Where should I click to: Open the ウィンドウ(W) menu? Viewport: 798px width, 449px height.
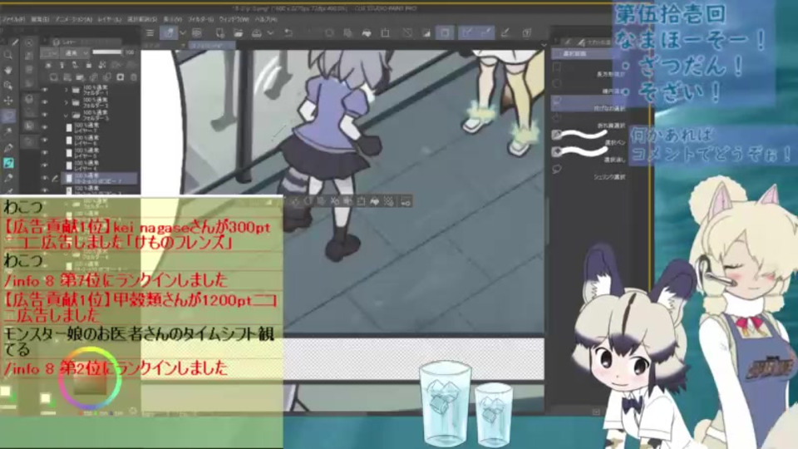point(234,19)
